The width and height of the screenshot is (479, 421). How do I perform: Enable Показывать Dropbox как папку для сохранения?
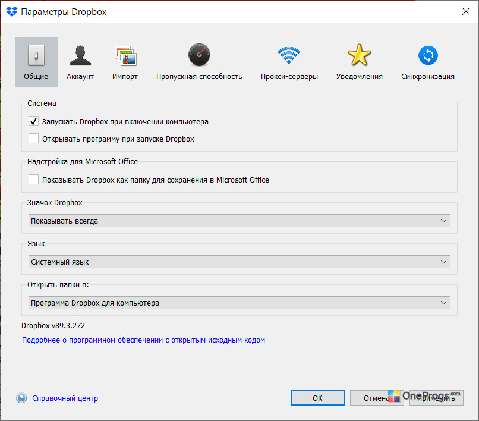pos(34,180)
